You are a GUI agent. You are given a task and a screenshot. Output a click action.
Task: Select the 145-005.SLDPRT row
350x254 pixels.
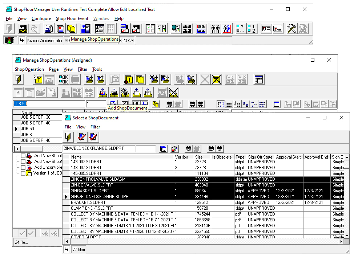pyautogui.click(x=204, y=173)
